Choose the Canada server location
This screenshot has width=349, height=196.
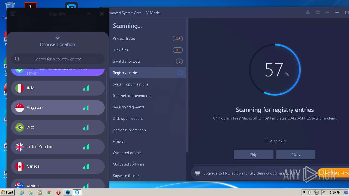58,166
